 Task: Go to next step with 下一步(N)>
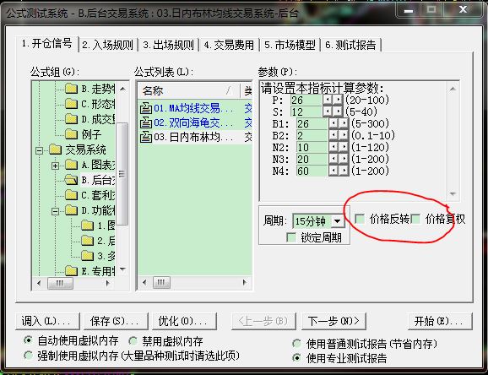coord(333,321)
